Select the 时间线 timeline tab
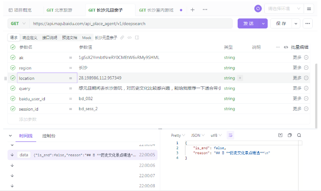The width and height of the screenshot is (321, 191). (26, 135)
